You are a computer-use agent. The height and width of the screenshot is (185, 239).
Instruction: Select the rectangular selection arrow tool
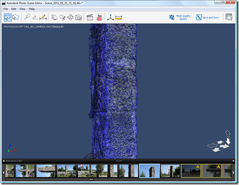pyautogui.click(x=7, y=17)
